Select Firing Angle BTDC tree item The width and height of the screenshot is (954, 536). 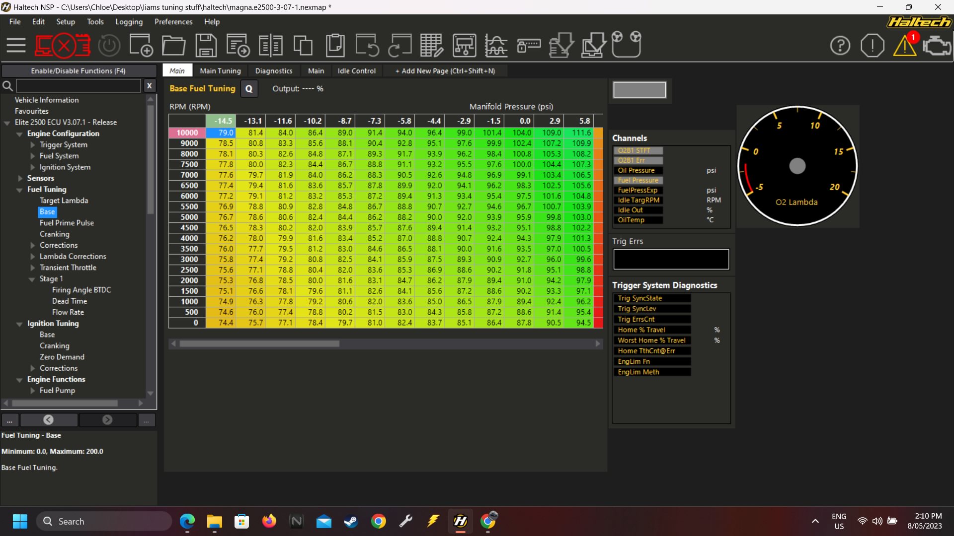click(x=81, y=290)
